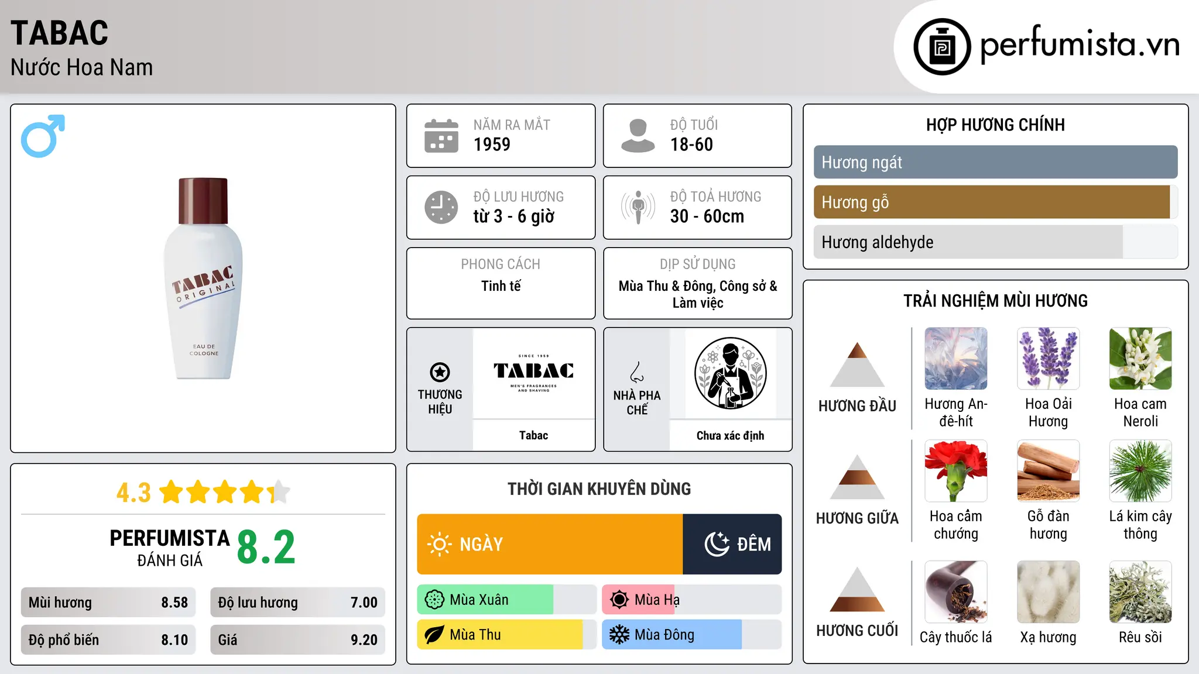Click the Thời gian khuyên dùng heading
The width and height of the screenshot is (1199, 674).
(599, 489)
